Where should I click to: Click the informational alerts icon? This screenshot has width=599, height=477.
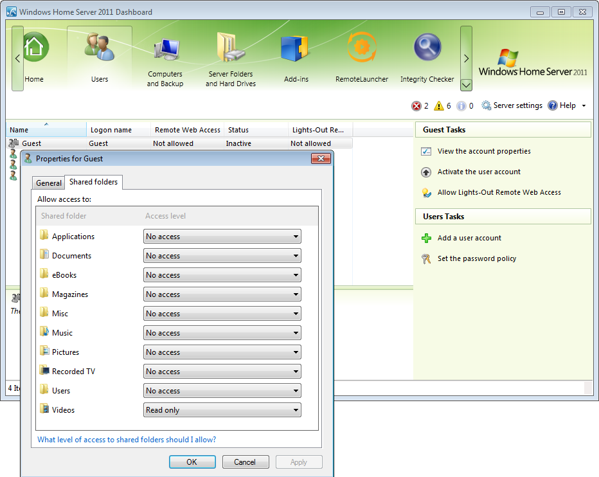coord(461,106)
